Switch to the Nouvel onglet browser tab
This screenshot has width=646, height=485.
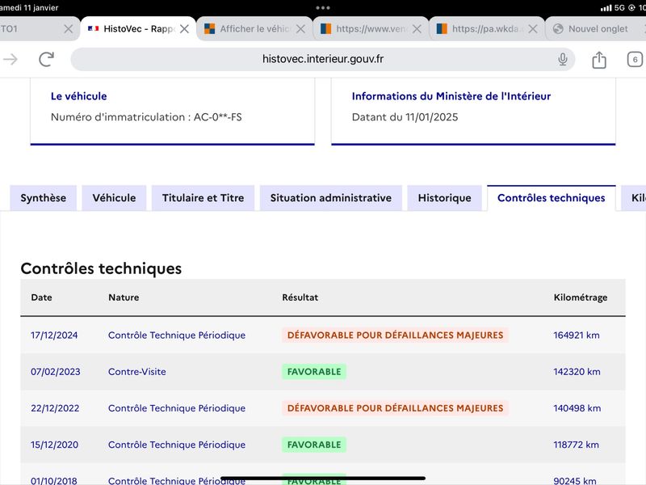(598, 29)
